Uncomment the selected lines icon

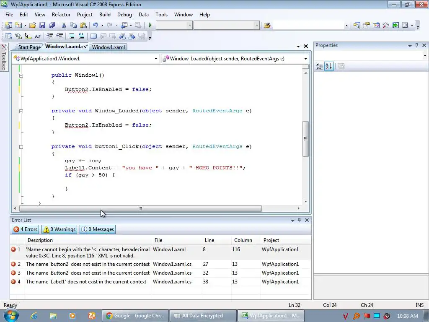pos(81,36)
